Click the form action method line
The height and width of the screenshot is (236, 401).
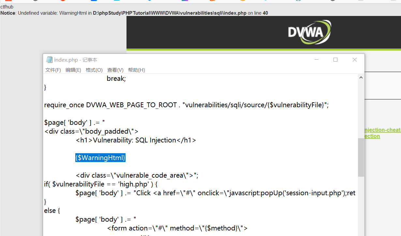[x=177, y=228]
